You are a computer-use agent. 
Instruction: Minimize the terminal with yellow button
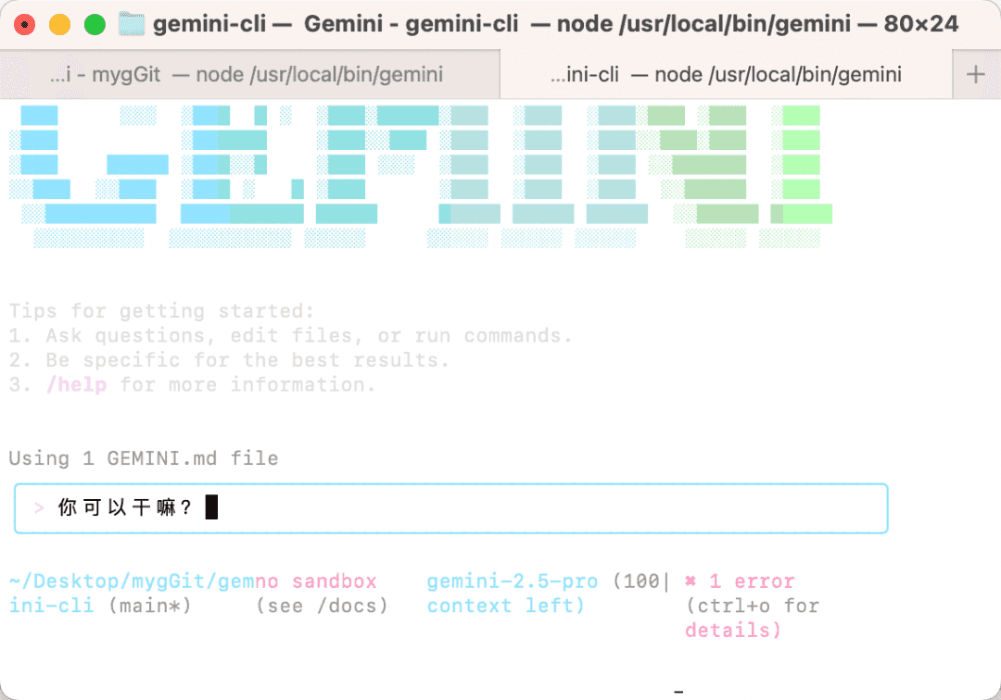point(59,25)
